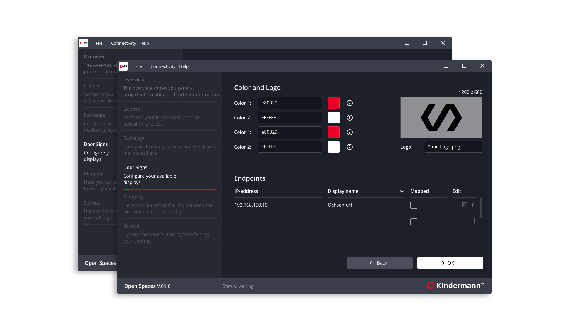Show info for the first Color 2 row
Viewport: 562px width, 316px height.
pos(349,118)
